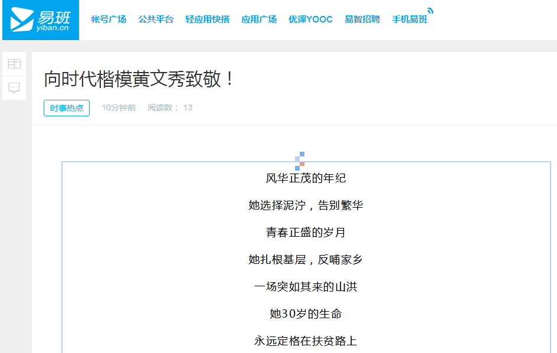Open 易智招聘 navigation link
The height and width of the screenshot is (353, 557).
(362, 19)
